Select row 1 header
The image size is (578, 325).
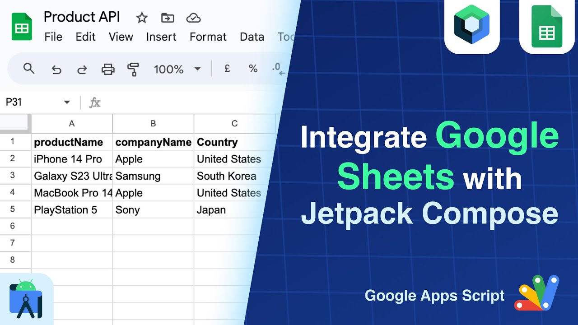coord(13,142)
